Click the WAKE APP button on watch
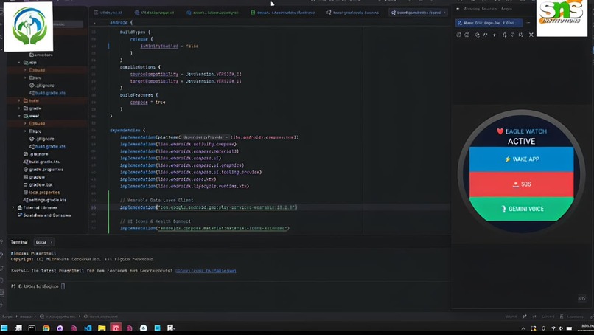Viewport: 594px width, 335px height. coord(521,159)
